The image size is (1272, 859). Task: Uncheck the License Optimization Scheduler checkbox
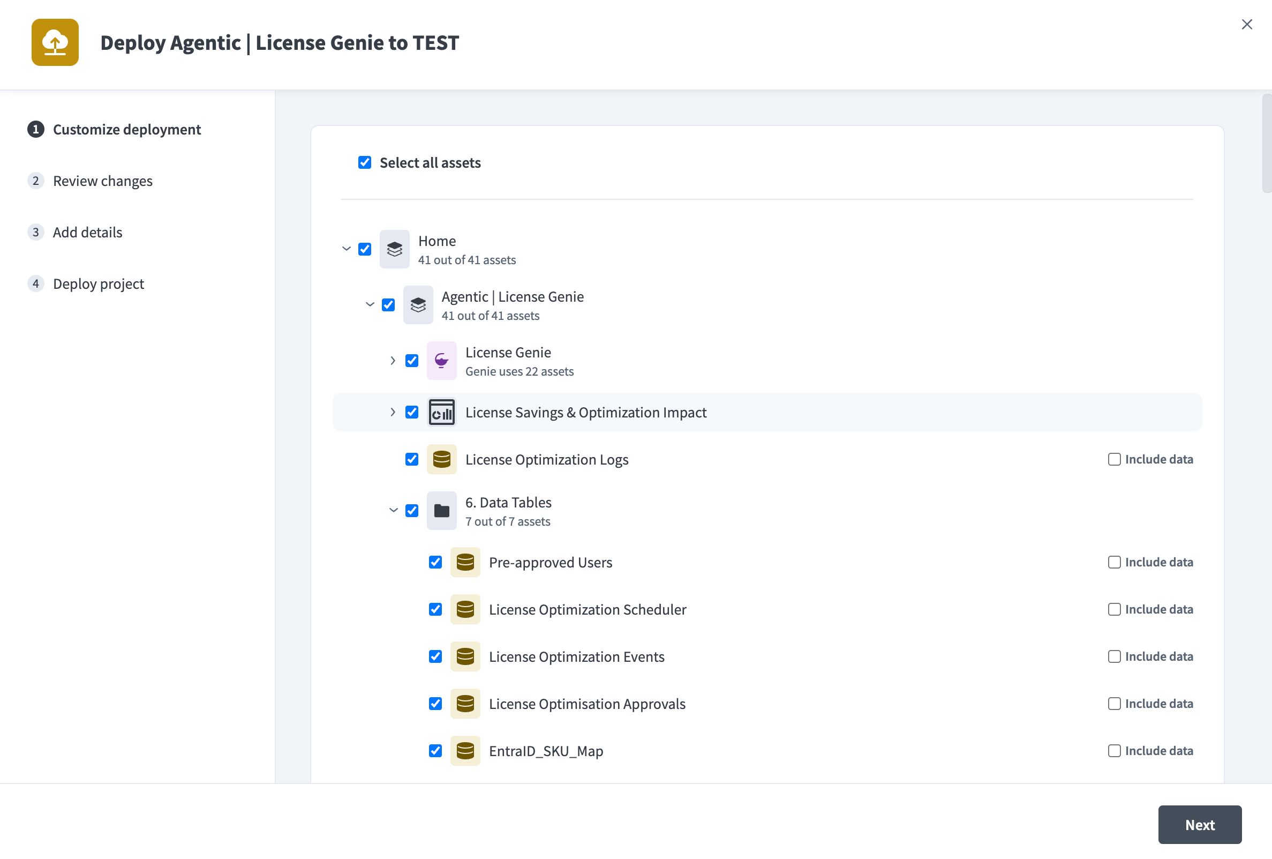[435, 609]
